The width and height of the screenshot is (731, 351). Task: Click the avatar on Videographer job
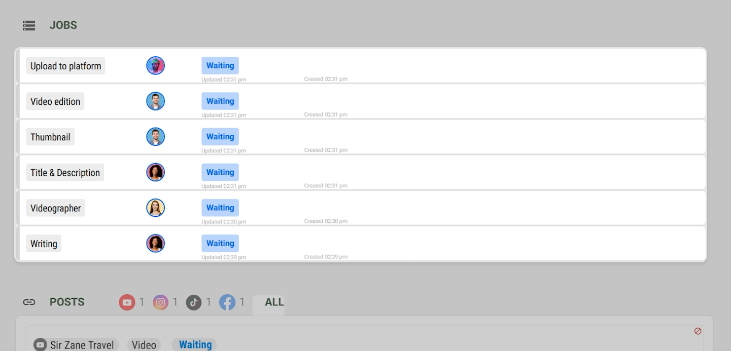(x=156, y=208)
